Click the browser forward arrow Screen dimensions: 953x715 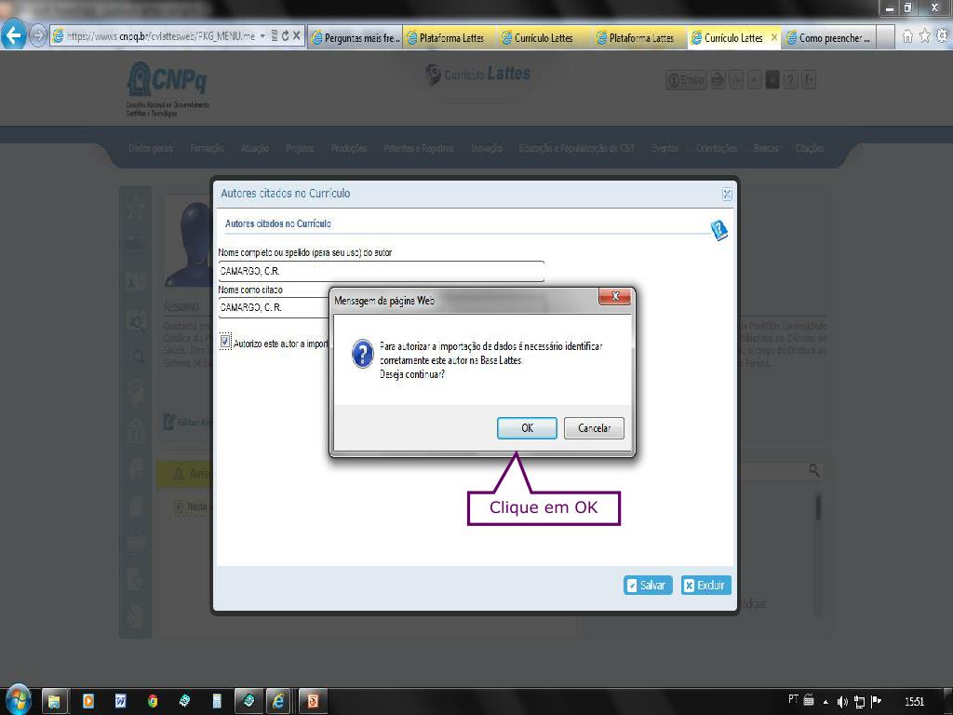[x=37, y=36]
